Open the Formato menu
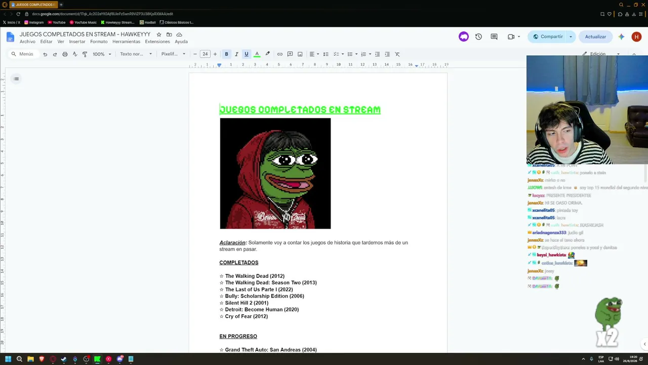This screenshot has height=365, width=648. [x=99, y=42]
